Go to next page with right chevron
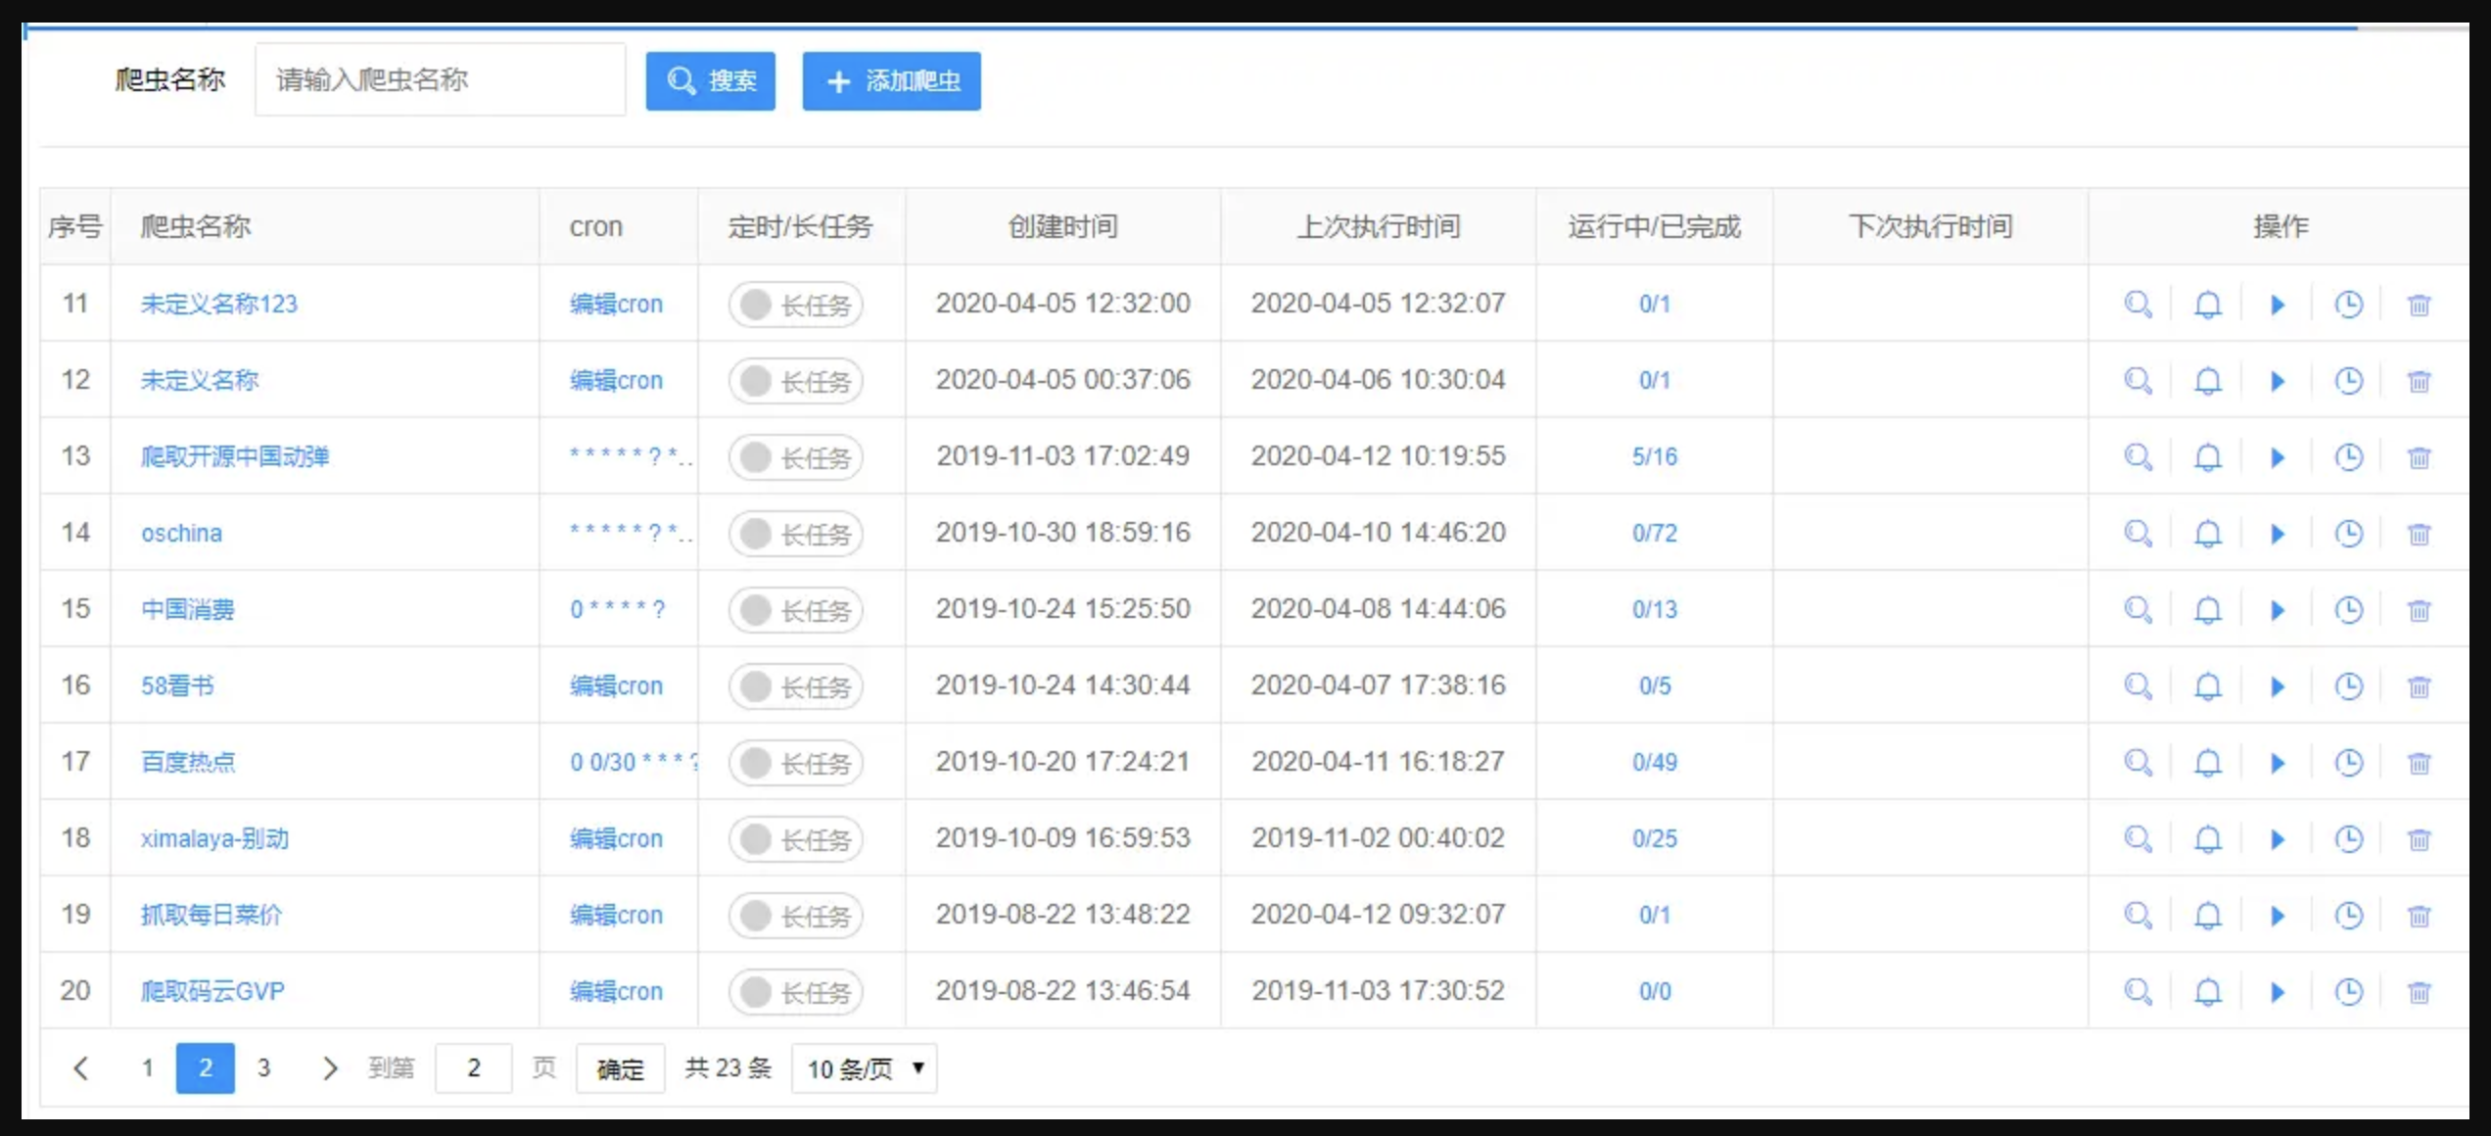Image resolution: width=2491 pixels, height=1136 pixels. point(330,1068)
